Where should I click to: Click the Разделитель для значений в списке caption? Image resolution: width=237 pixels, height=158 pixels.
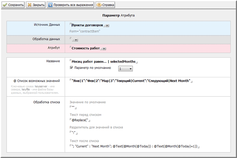tap(96, 127)
